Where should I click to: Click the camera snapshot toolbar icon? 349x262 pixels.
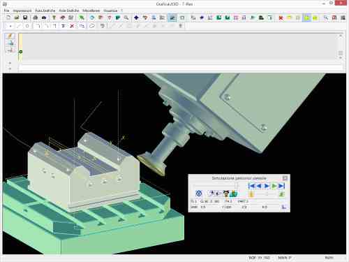click(x=44, y=17)
